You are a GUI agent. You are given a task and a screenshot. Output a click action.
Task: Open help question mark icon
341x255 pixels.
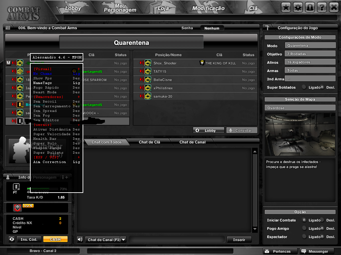click(x=322, y=8)
